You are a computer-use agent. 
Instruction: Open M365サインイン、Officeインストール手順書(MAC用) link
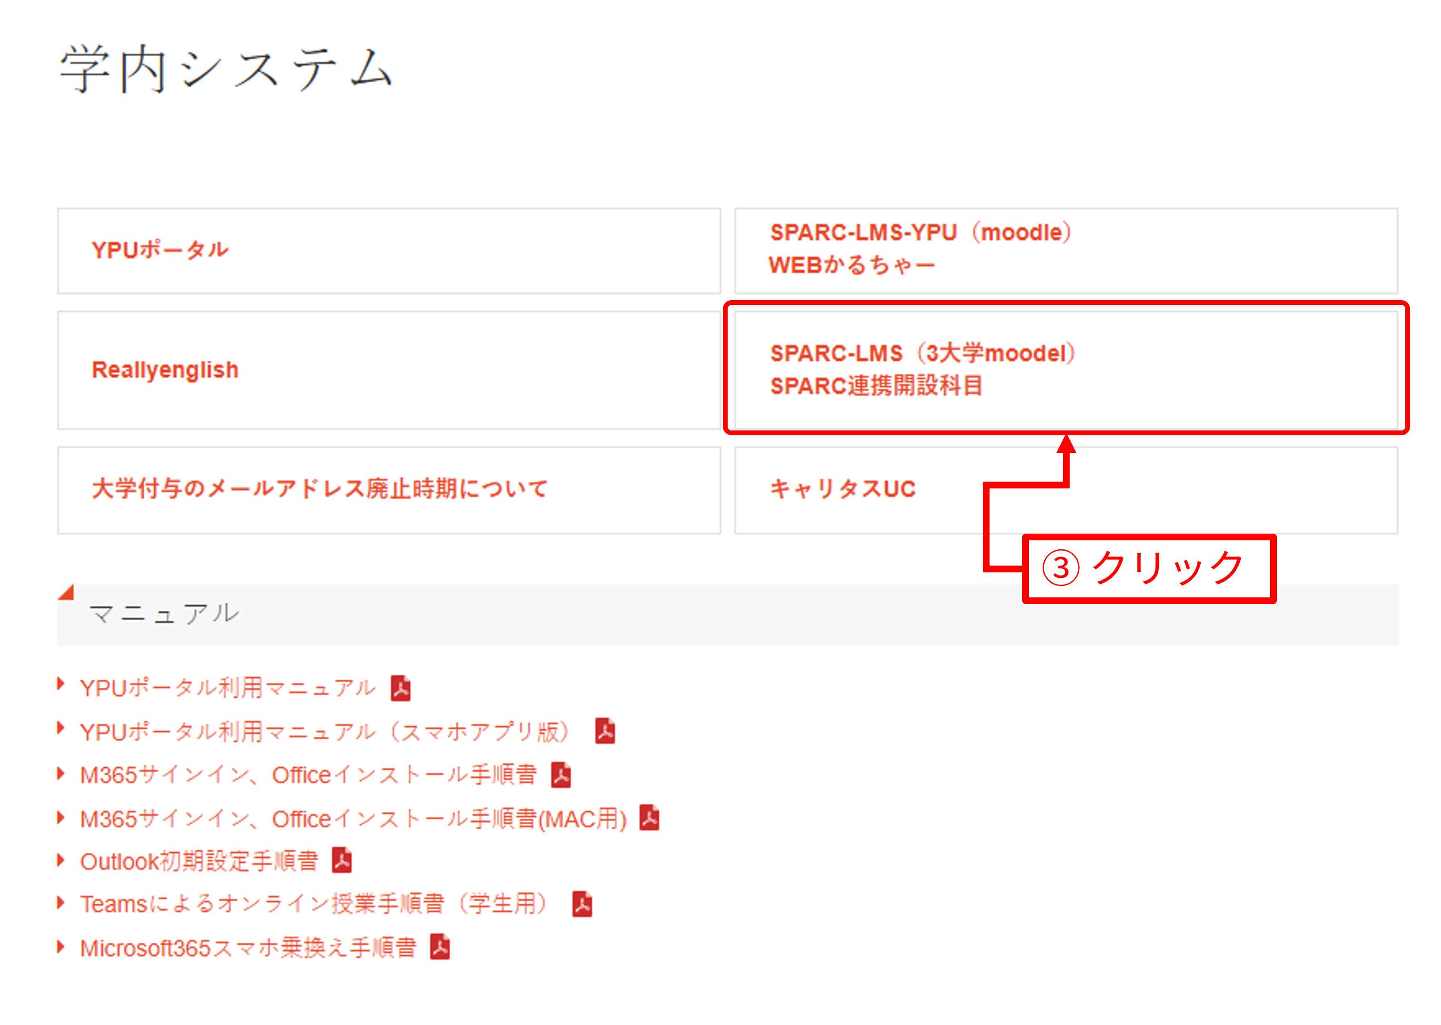coord(353,818)
